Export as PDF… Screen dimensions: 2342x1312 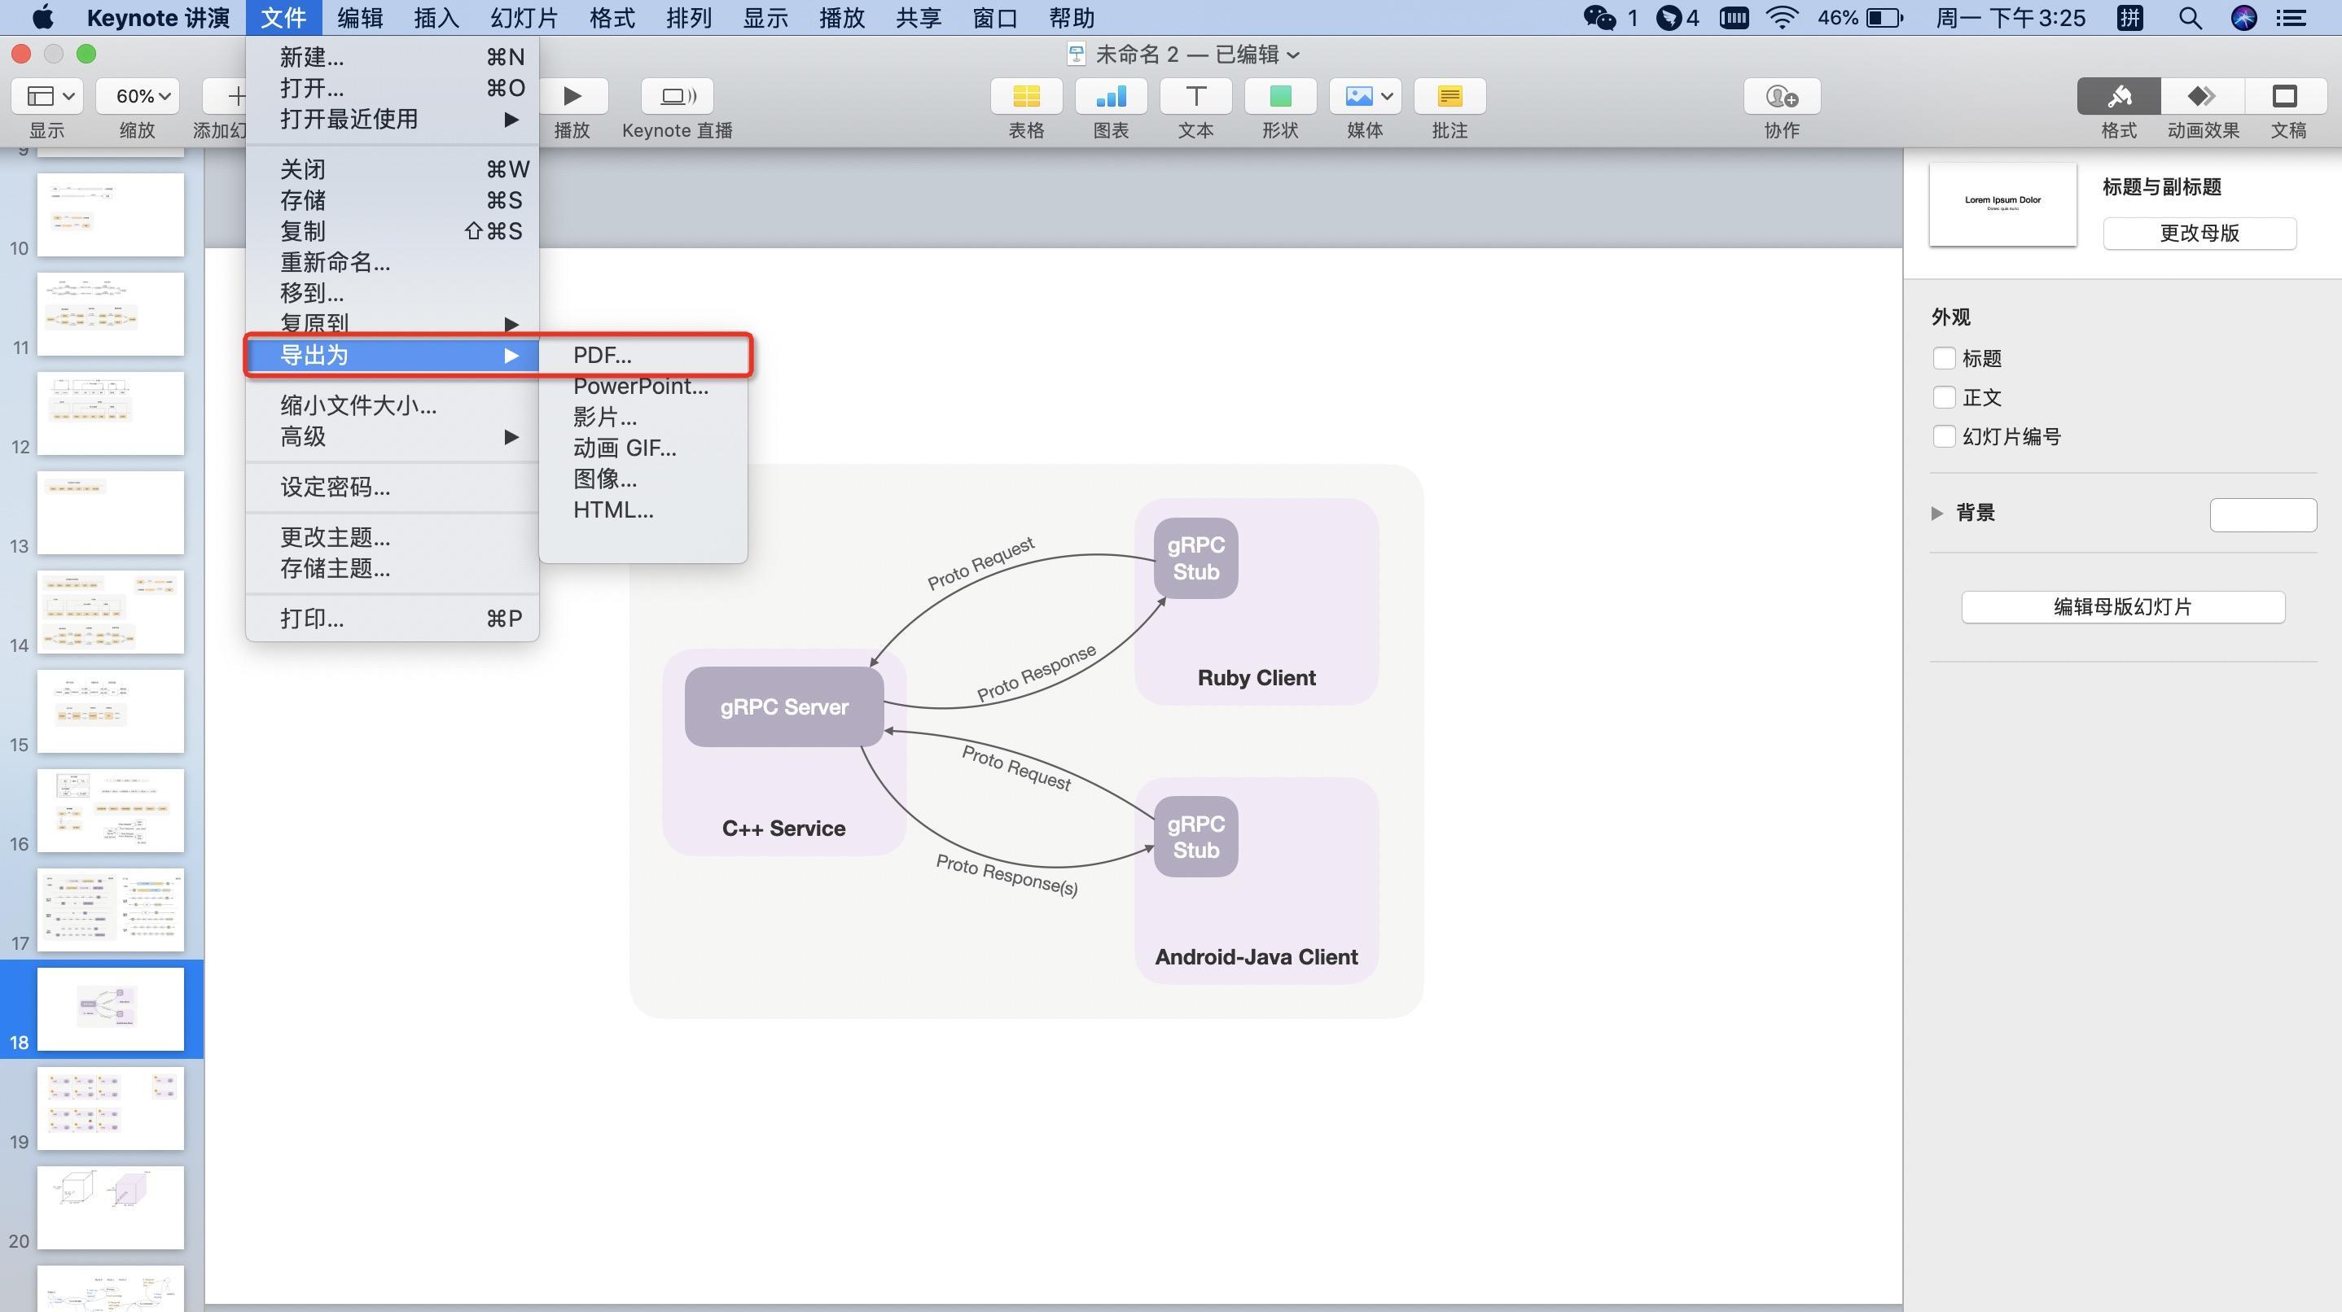(x=643, y=355)
